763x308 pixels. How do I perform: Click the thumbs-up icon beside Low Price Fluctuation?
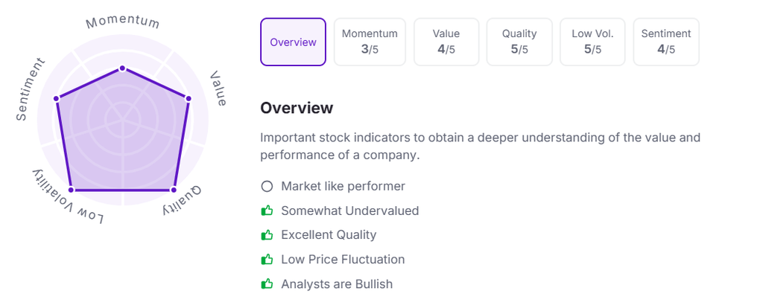(x=267, y=260)
